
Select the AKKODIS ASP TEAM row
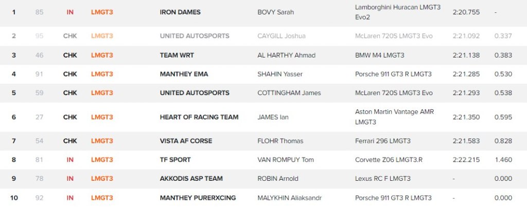point(191,179)
